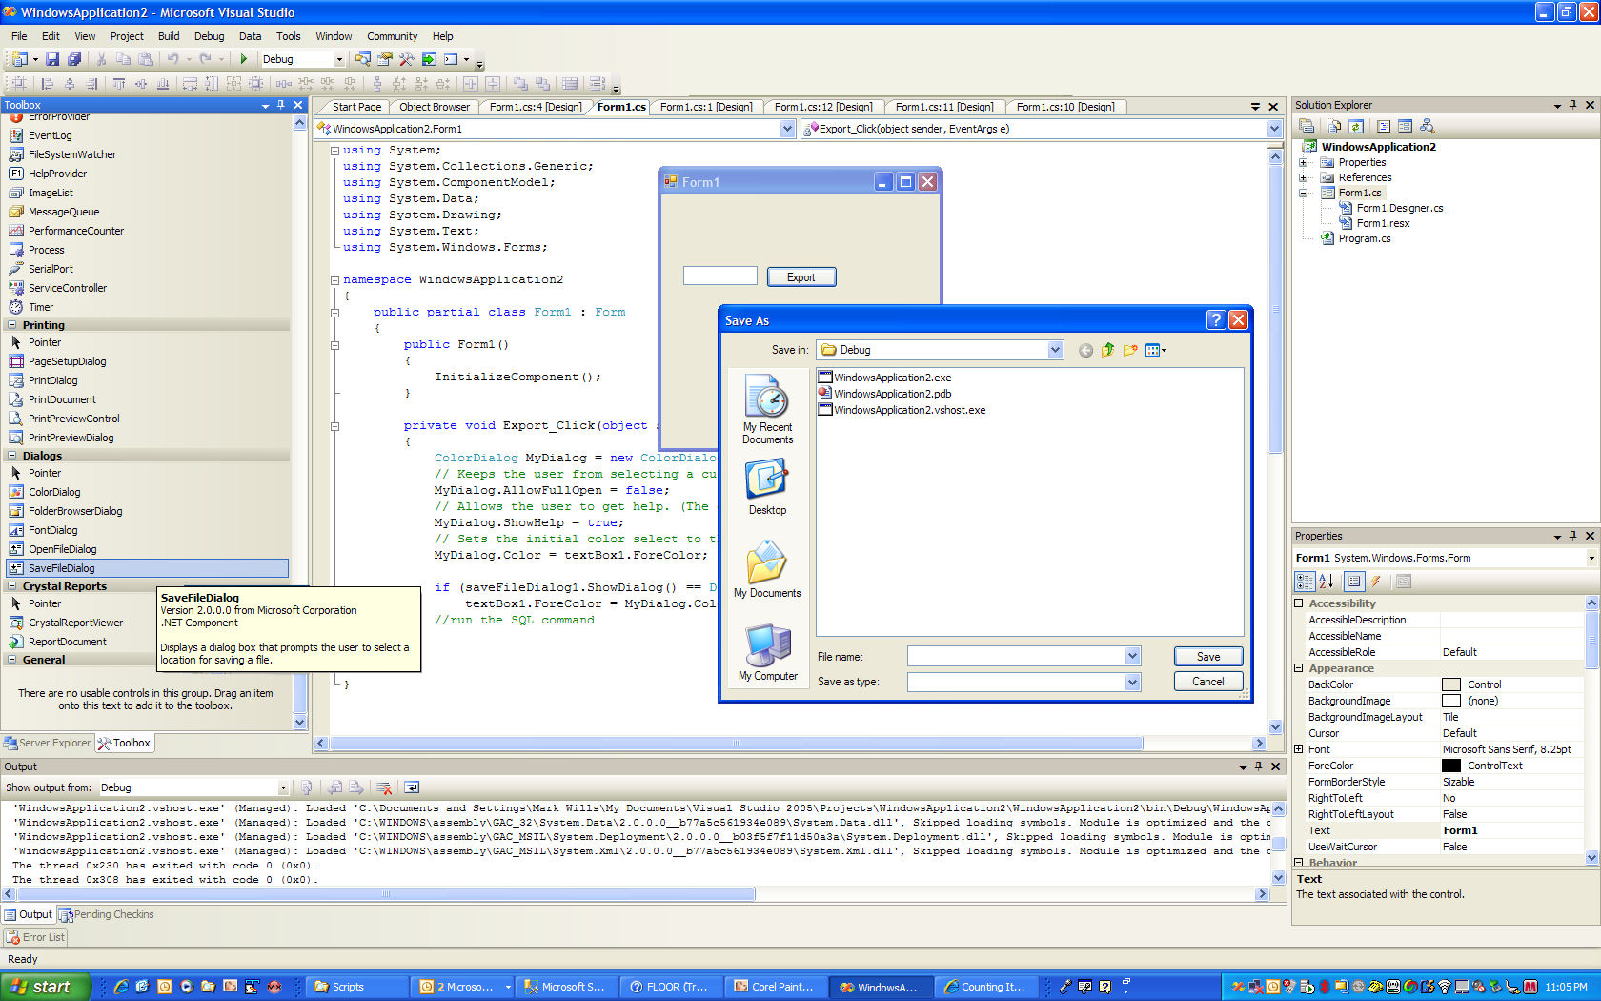Toggle auto-hide pin on the Toolbox panel

point(282,105)
